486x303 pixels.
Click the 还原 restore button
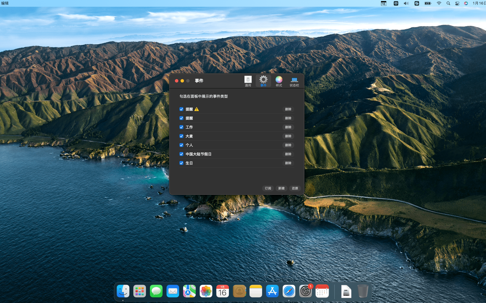pyautogui.click(x=295, y=188)
